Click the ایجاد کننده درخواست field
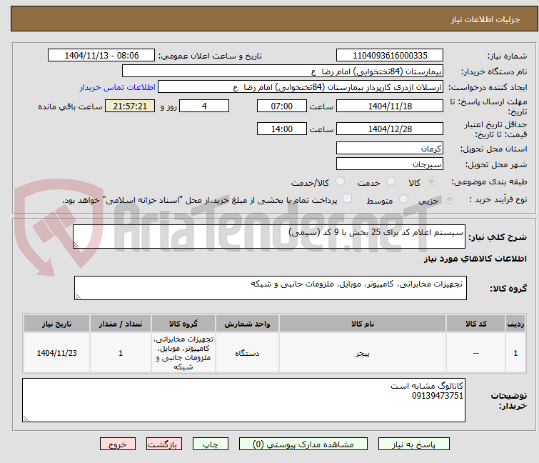Image resolution: width=539 pixels, height=463 pixels. tap(301, 87)
